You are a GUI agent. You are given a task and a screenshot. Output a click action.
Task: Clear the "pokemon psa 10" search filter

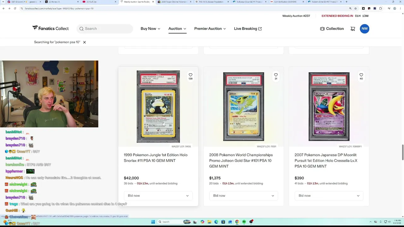click(84, 42)
